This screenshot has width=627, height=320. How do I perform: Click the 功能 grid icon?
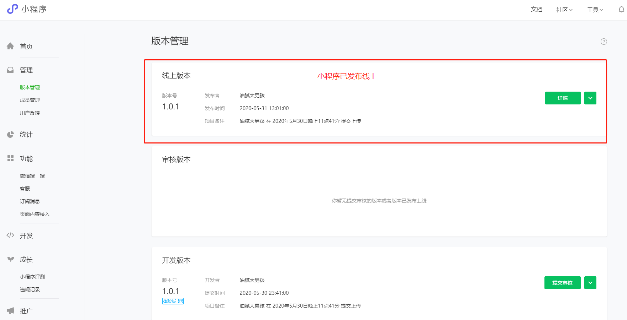click(10, 158)
